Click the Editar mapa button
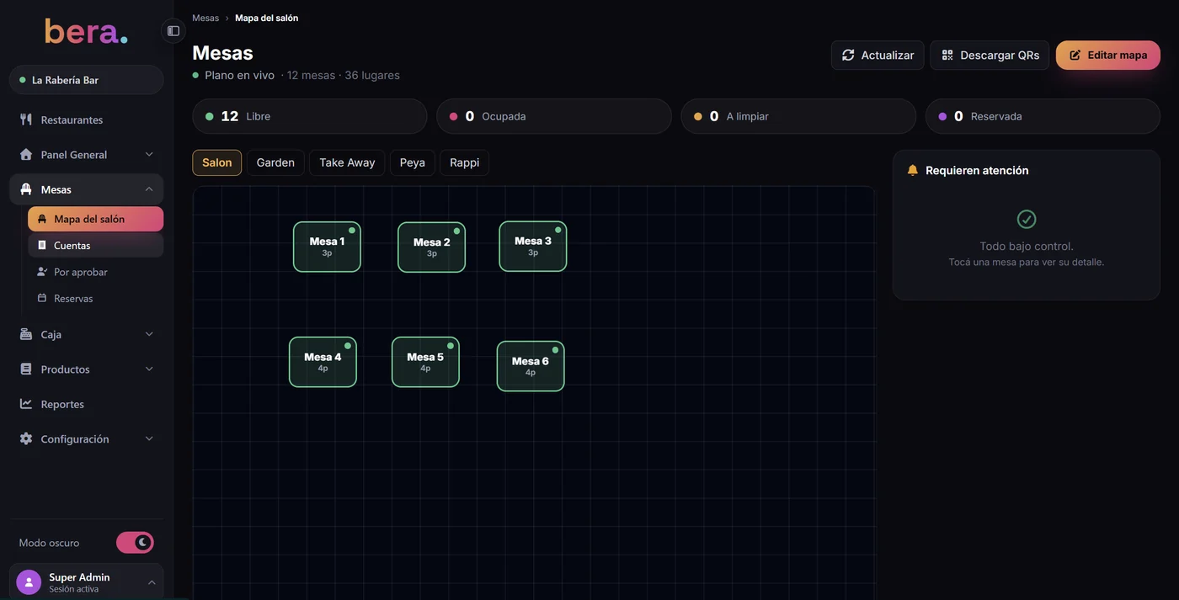 pos(1108,55)
